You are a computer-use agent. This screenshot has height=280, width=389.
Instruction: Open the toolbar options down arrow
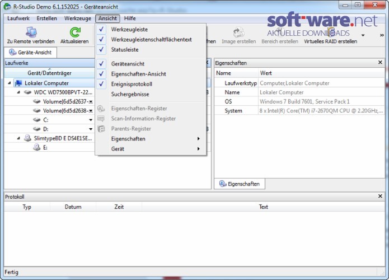coord(363,35)
